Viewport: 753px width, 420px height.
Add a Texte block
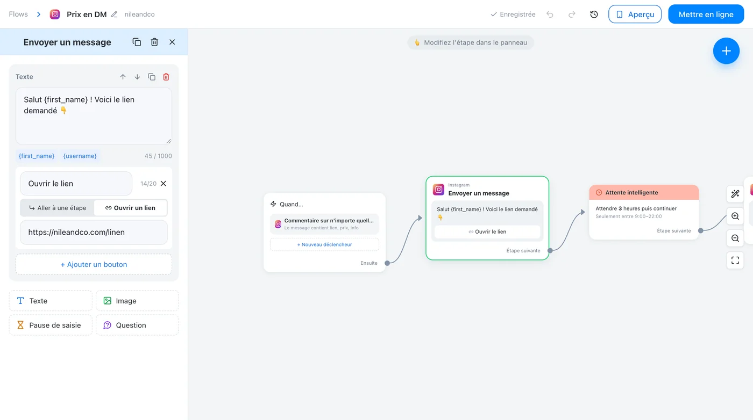tap(51, 301)
